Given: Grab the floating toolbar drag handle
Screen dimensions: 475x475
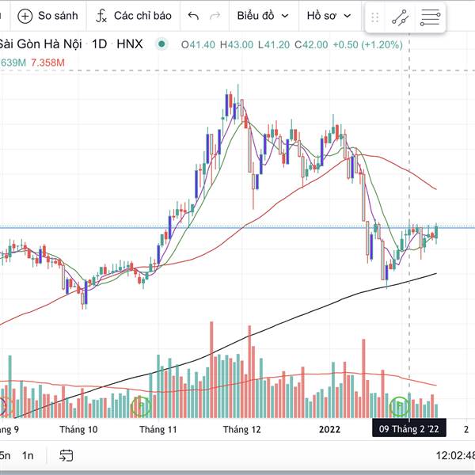Looking at the screenshot, I should (375, 17).
